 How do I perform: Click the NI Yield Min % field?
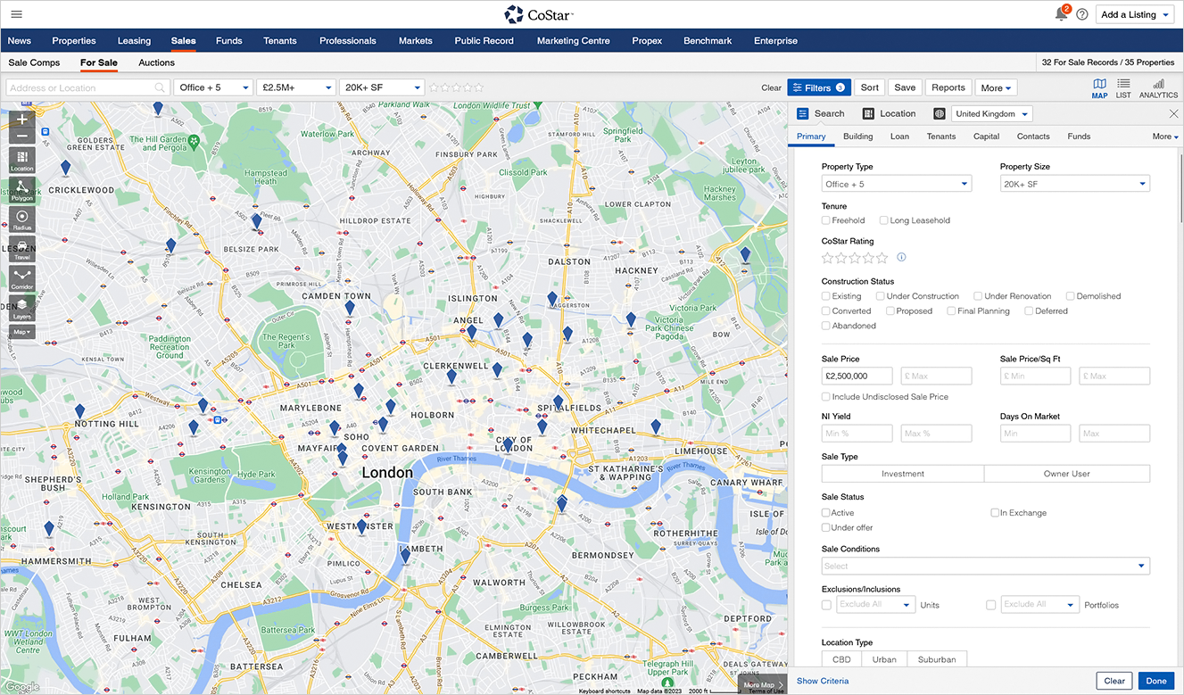857,434
